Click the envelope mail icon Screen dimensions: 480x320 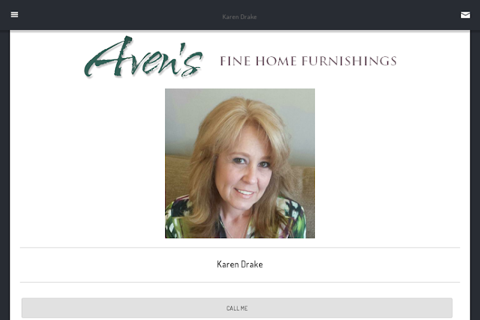(x=465, y=15)
